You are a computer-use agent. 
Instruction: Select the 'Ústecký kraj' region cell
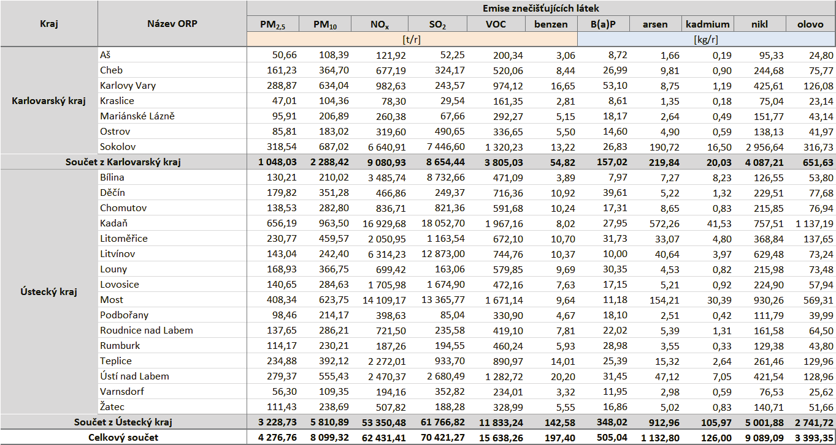(x=49, y=291)
